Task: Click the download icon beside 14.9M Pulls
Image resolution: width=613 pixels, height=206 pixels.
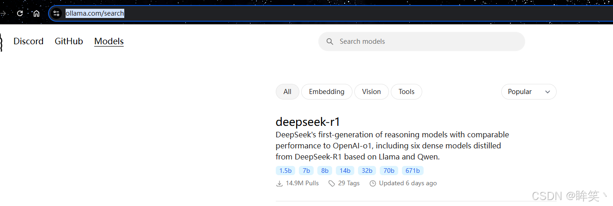Action: (x=279, y=183)
